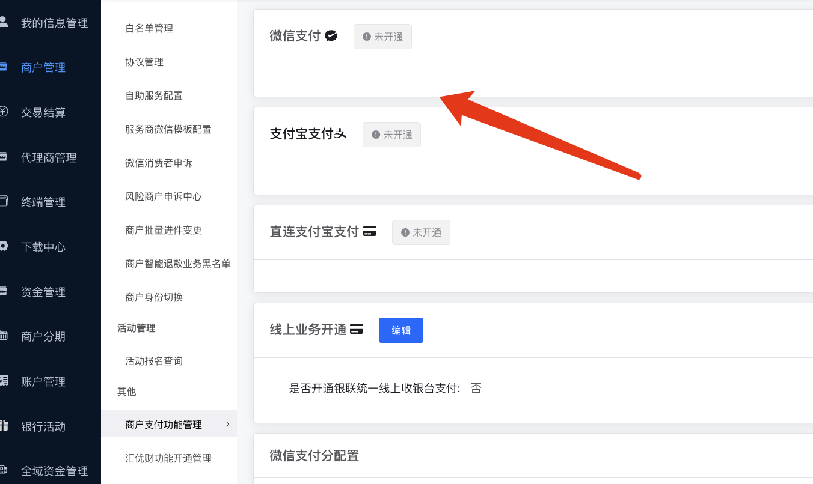Click the Alipay logo next to 支付宝支付

341,134
